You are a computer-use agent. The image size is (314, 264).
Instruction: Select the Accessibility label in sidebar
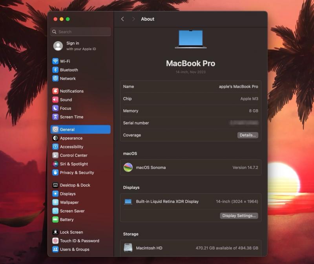pyautogui.click(x=72, y=146)
